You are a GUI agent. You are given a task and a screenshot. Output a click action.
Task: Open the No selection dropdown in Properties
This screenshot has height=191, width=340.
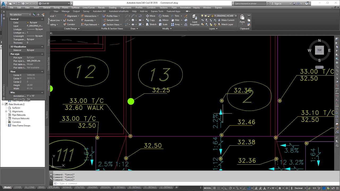[20, 15]
